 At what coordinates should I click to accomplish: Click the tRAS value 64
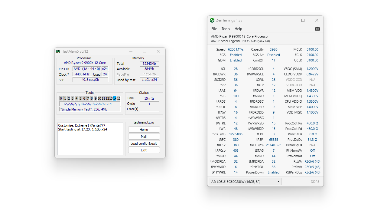(x=236, y=91)
